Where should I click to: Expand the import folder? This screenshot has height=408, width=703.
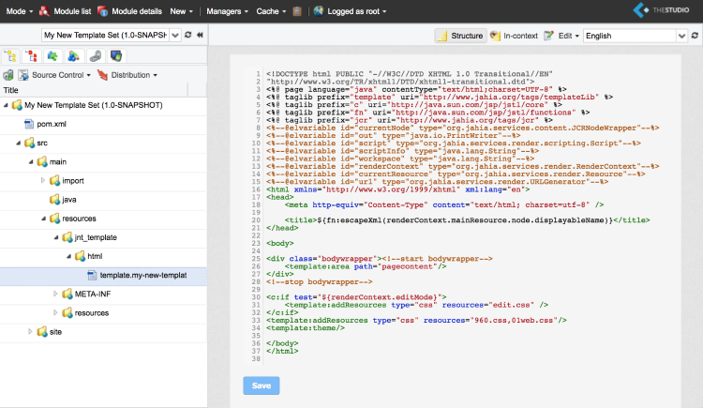(x=43, y=180)
